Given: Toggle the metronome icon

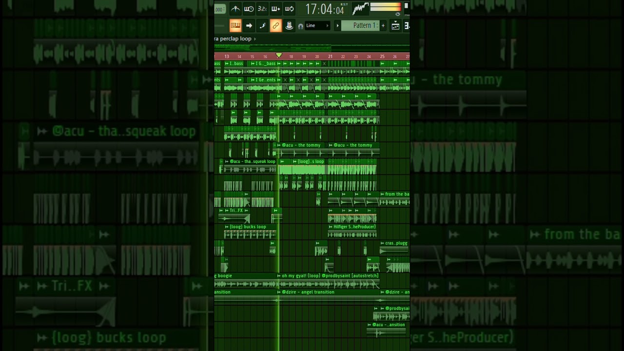Looking at the screenshot, I should point(235,9).
